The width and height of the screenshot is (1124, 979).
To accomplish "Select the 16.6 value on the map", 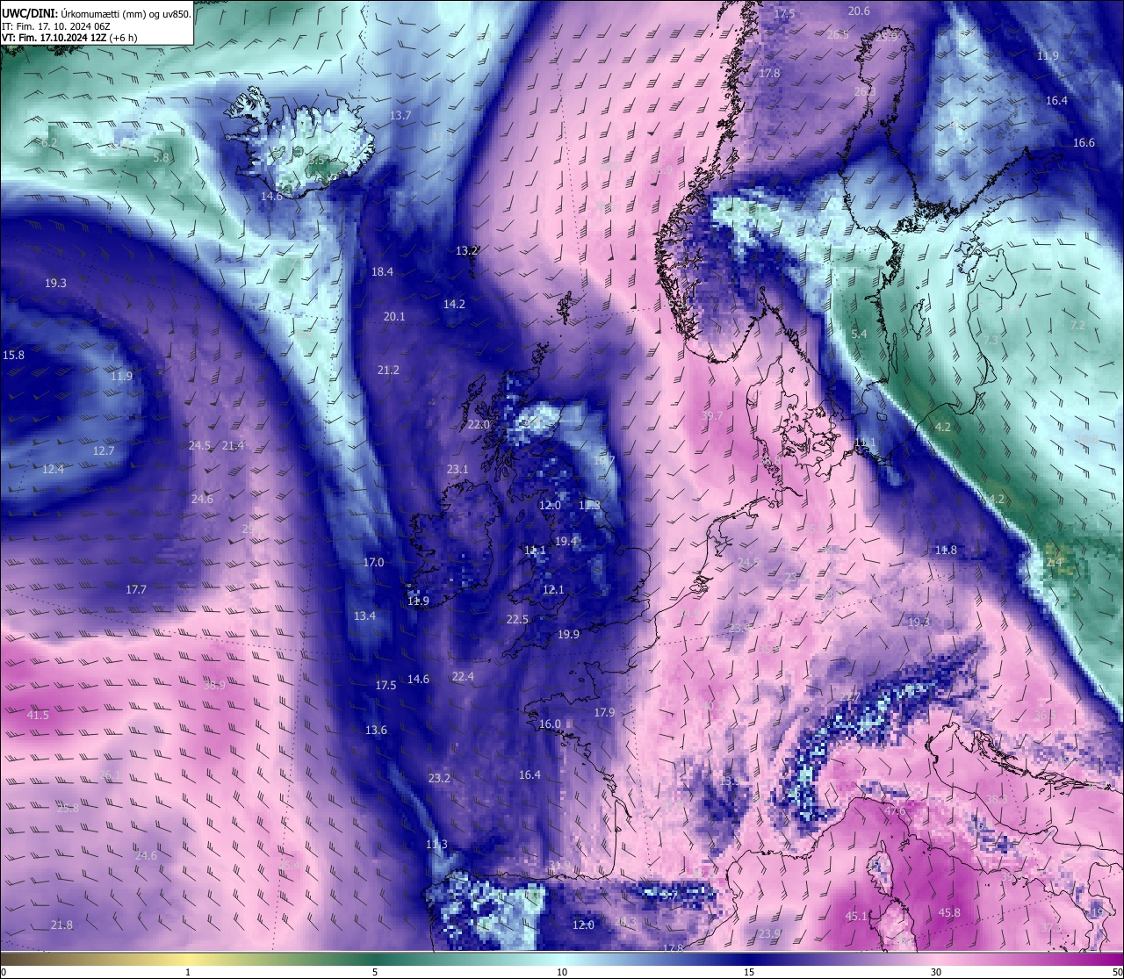I will click(1084, 143).
